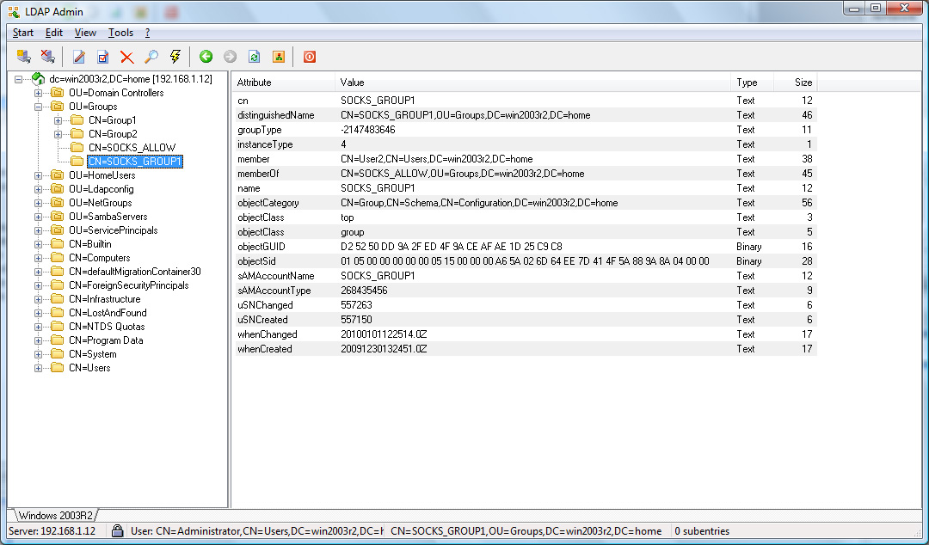Refresh using the green arrows document icon
The width and height of the screenshot is (929, 545).
coord(254,57)
